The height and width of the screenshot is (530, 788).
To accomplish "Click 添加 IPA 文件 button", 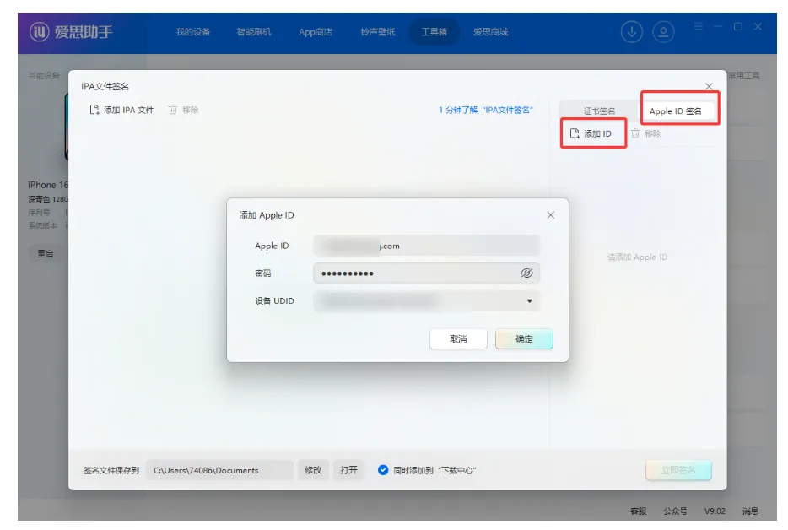I will pos(121,110).
